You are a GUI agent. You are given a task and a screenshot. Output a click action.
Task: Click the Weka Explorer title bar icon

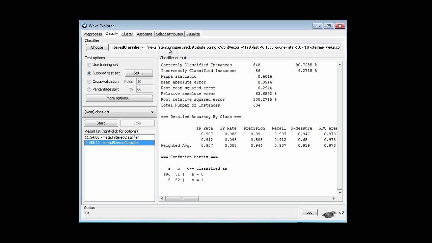click(85, 26)
